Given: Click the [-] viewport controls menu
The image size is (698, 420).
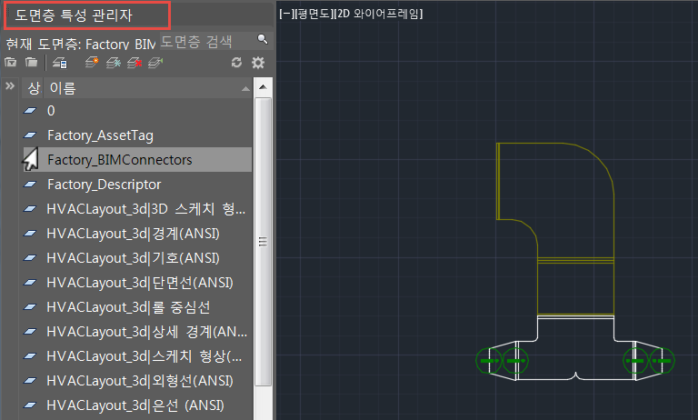Looking at the screenshot, I should (285, 14).
